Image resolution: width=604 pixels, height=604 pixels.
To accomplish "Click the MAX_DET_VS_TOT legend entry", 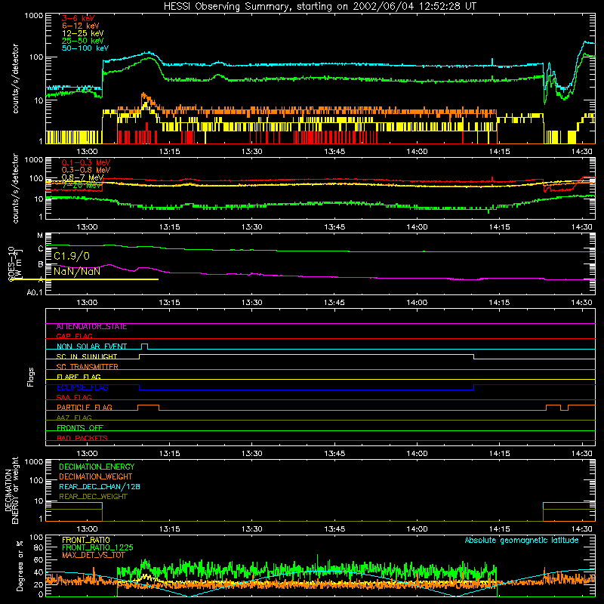I will (93, 555).
